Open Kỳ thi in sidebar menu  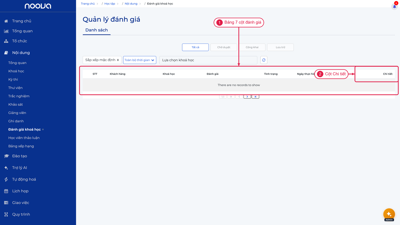tap(13, 79)
